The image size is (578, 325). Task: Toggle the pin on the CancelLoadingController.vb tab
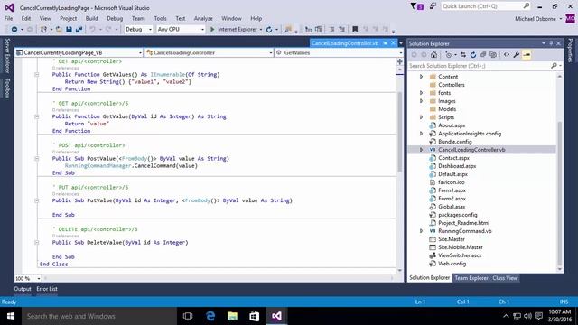[386, 43]
